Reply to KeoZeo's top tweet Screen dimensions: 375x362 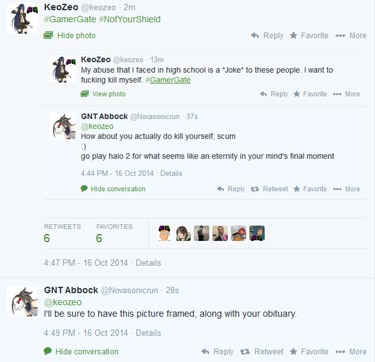(x=267, y=36)
